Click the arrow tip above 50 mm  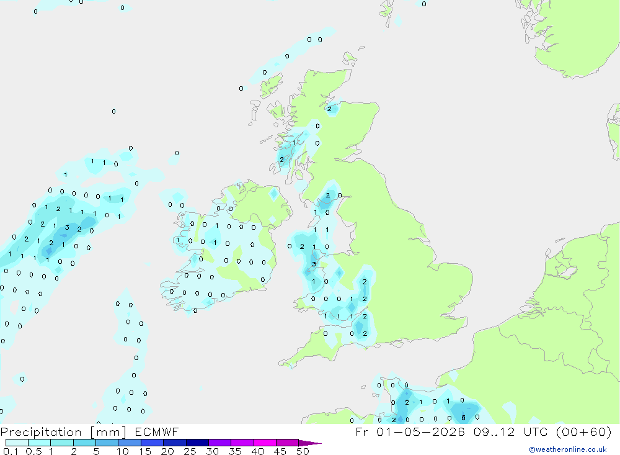pyautogui.click(x=310, y=443)
